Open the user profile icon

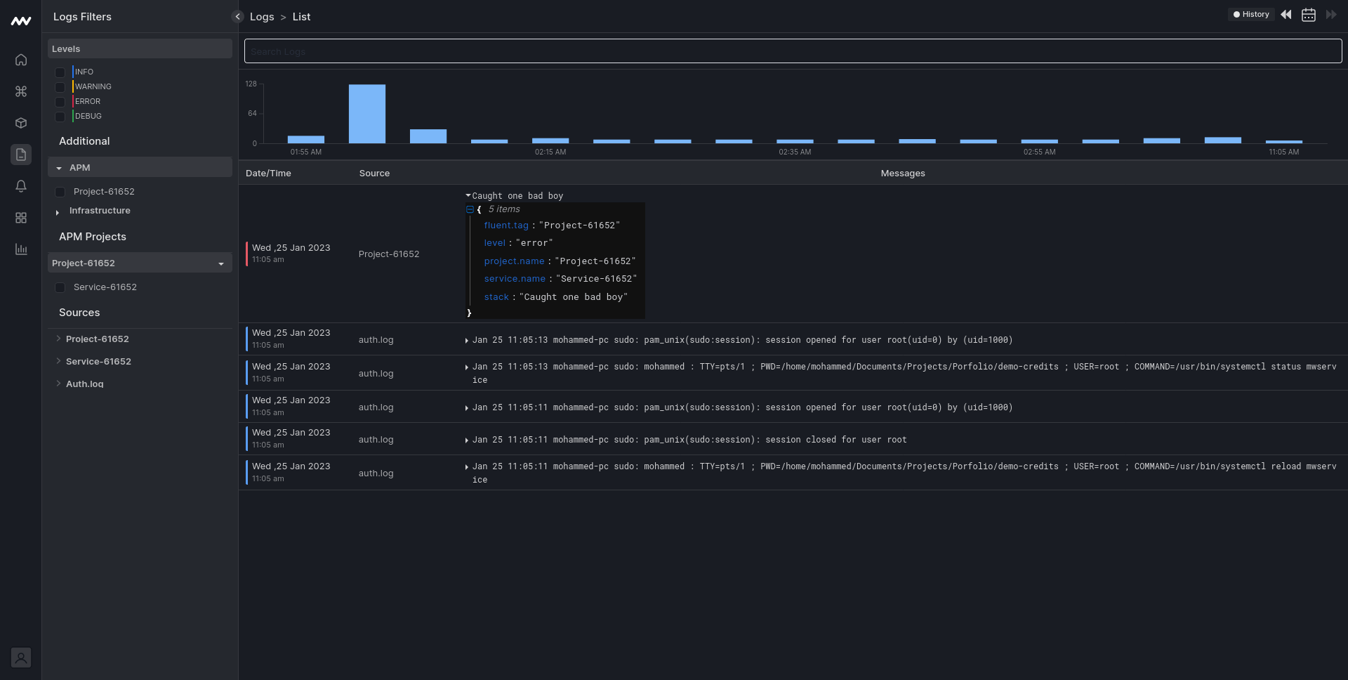[21, 658]
